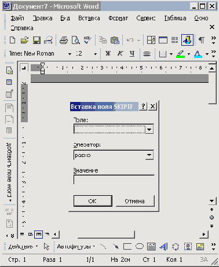Open the Файл menu
The height and width of the screenshot is (267, 219).
tap(17, 18)
